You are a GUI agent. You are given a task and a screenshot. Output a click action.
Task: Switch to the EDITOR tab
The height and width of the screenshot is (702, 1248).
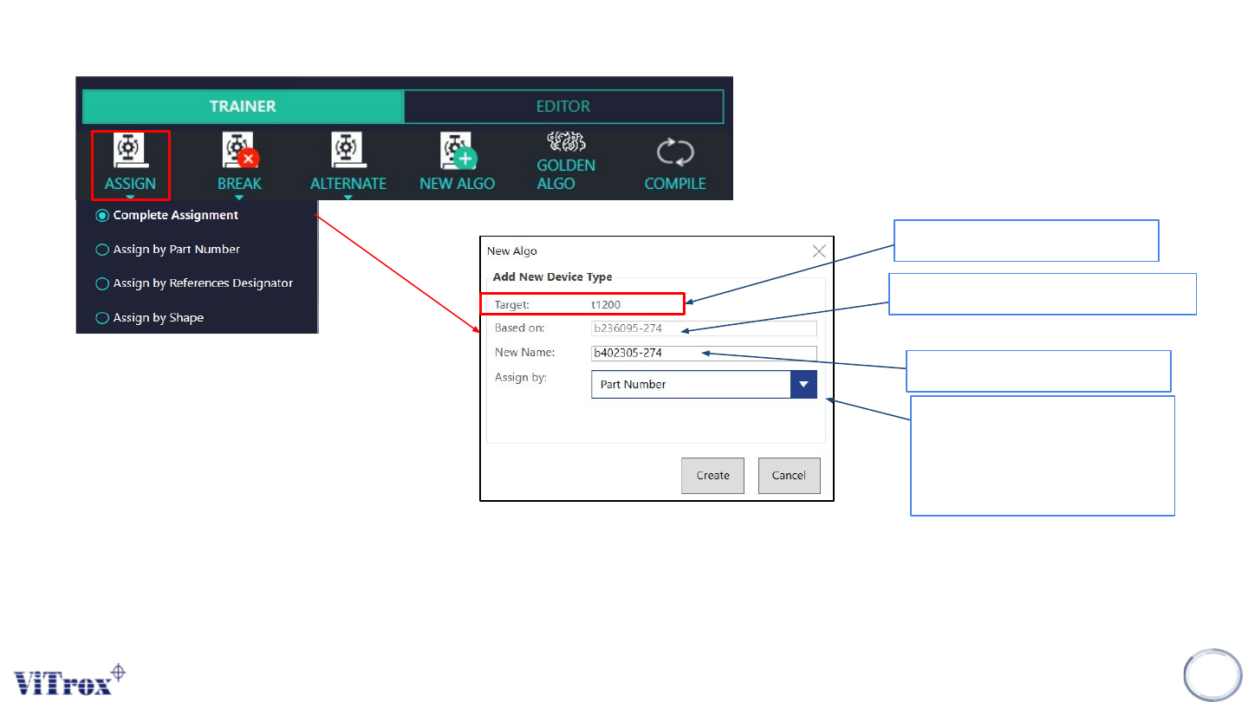point(563,107)
